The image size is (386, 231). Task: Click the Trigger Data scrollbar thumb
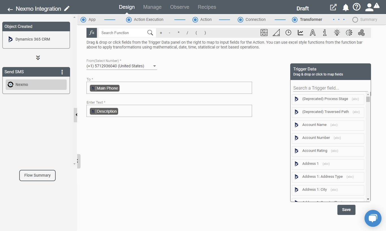(x=368, y=99)
